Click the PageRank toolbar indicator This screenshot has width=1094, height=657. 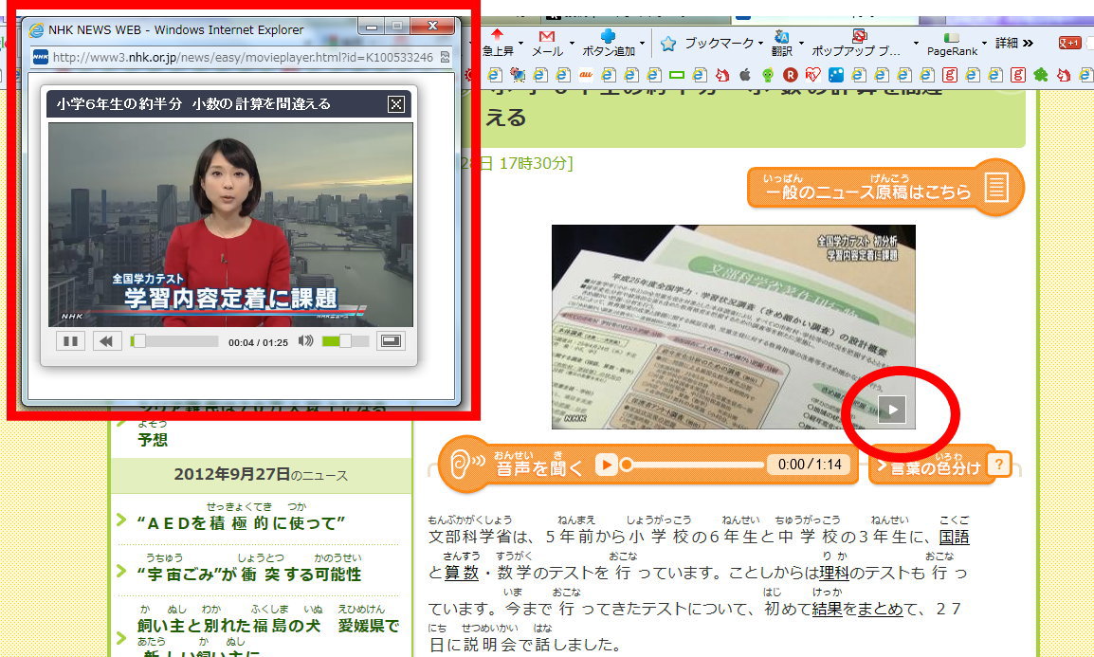coord(952,44)
